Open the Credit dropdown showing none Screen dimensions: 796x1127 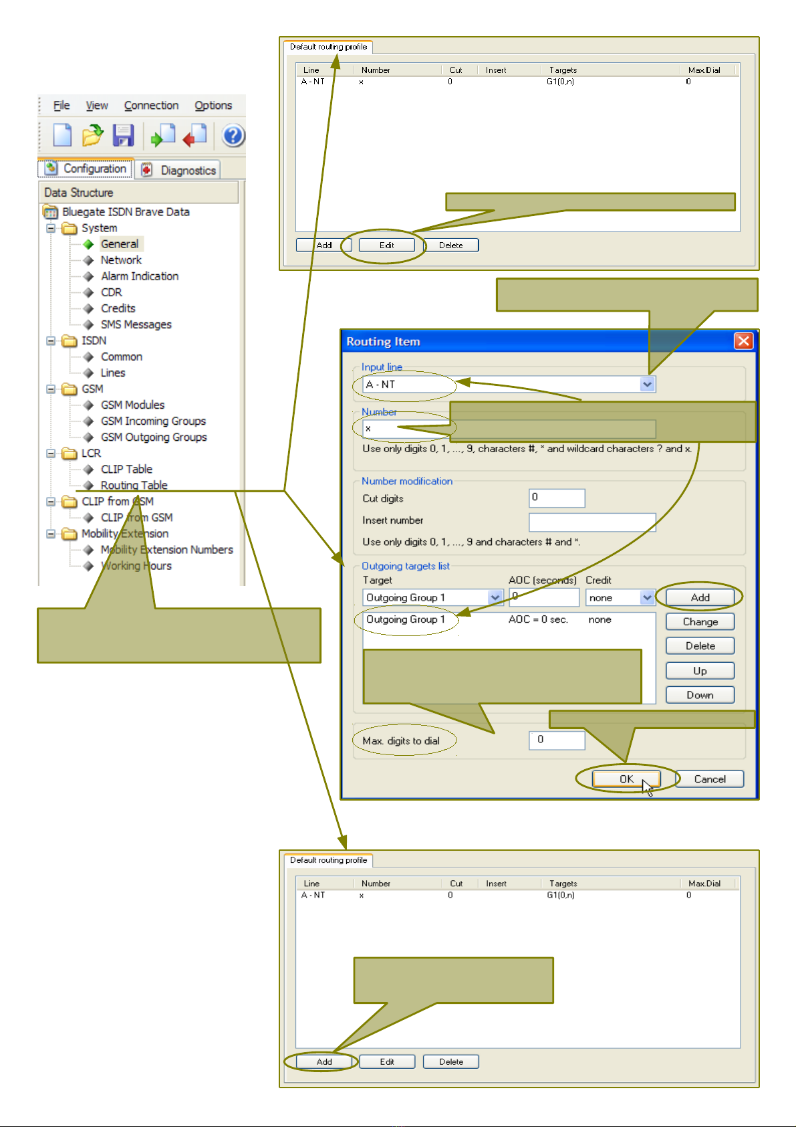coord(647,597)
